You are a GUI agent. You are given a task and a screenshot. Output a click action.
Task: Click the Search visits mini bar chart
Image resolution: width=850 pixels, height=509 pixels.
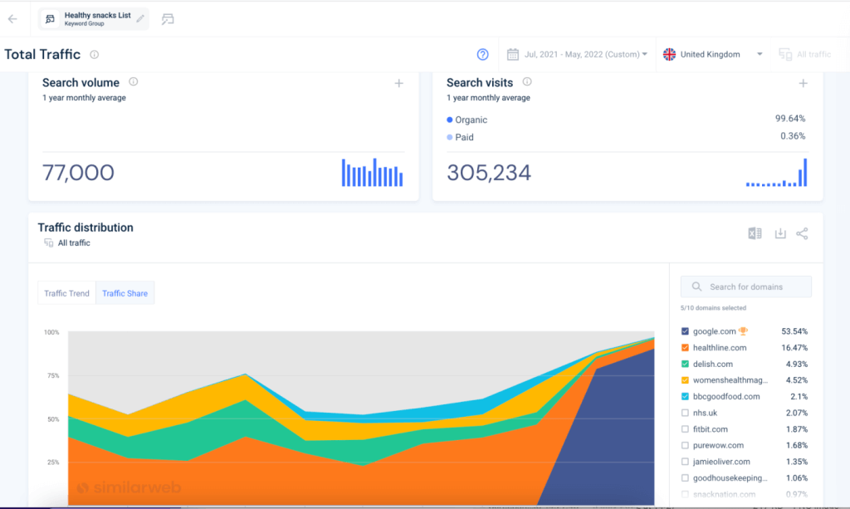tap(777, 173)
